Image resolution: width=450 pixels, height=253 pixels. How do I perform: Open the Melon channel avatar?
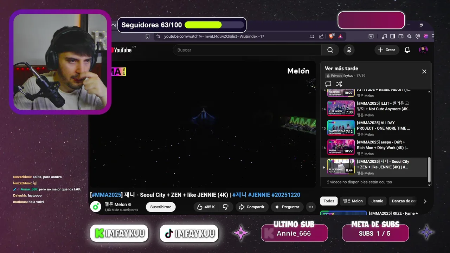pyautogui.click(x=96, y=207)
